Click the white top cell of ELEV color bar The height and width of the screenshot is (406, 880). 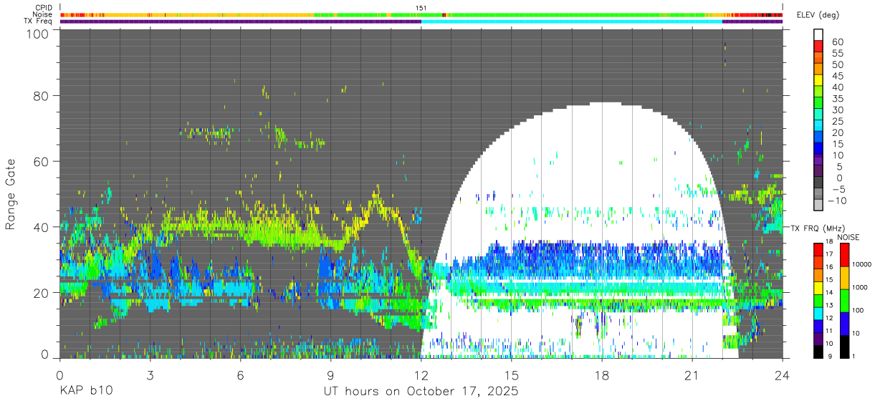[x=818, y=34]
